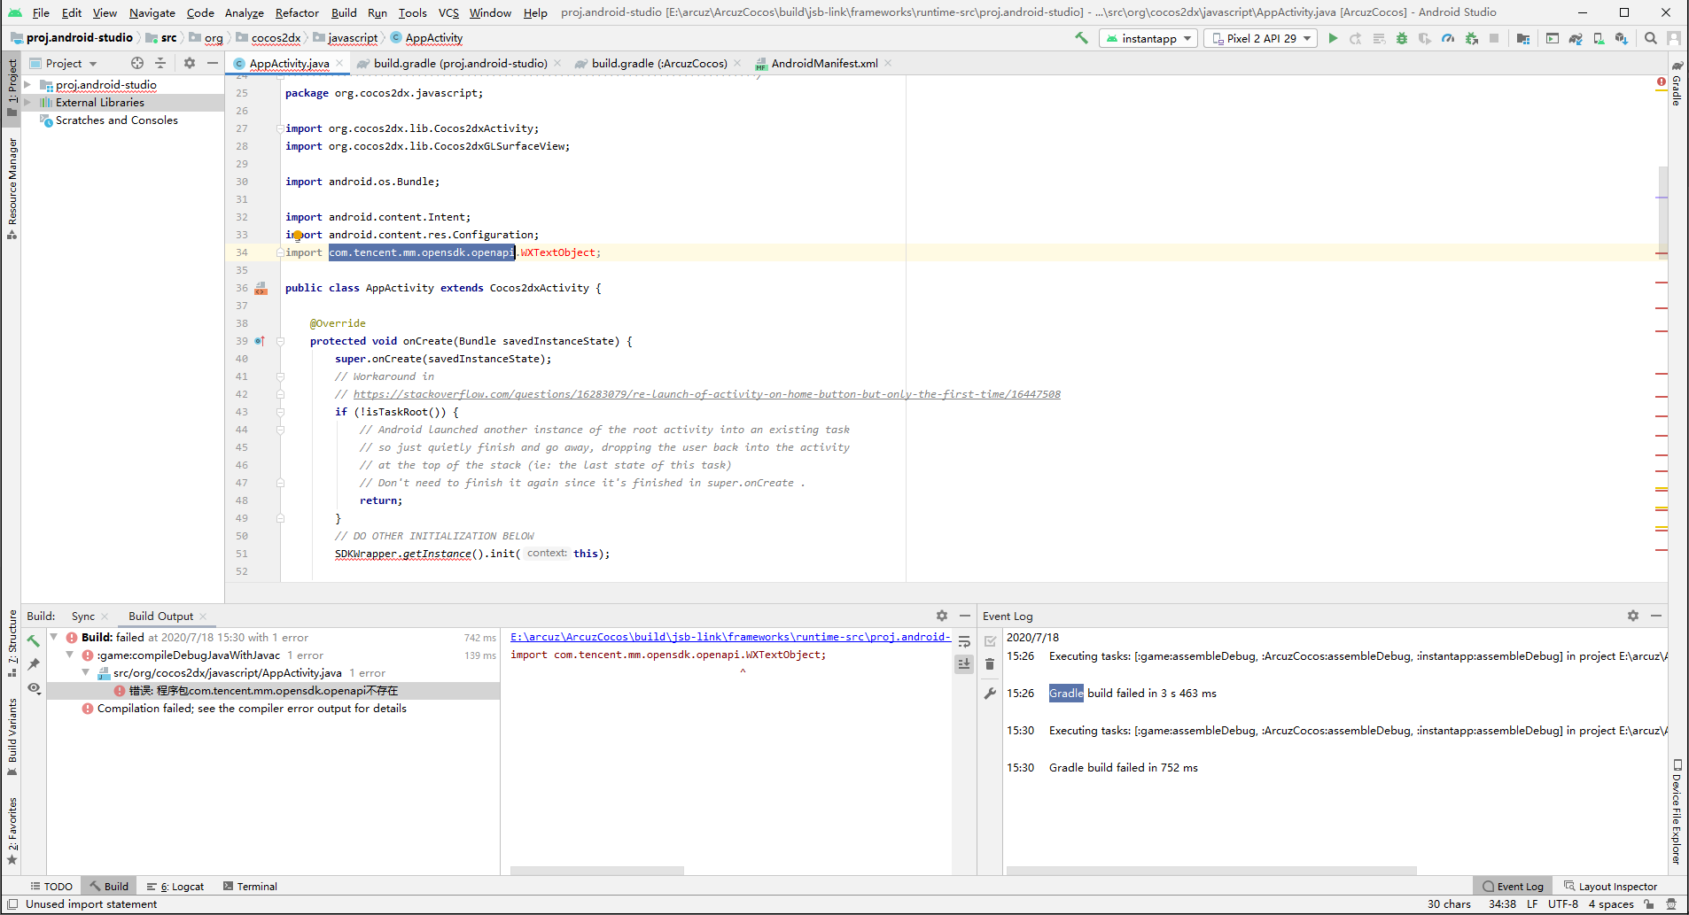Rebuild using the Build panel hammer icon
Viewport: 1689px width, 915px height.
34,640
